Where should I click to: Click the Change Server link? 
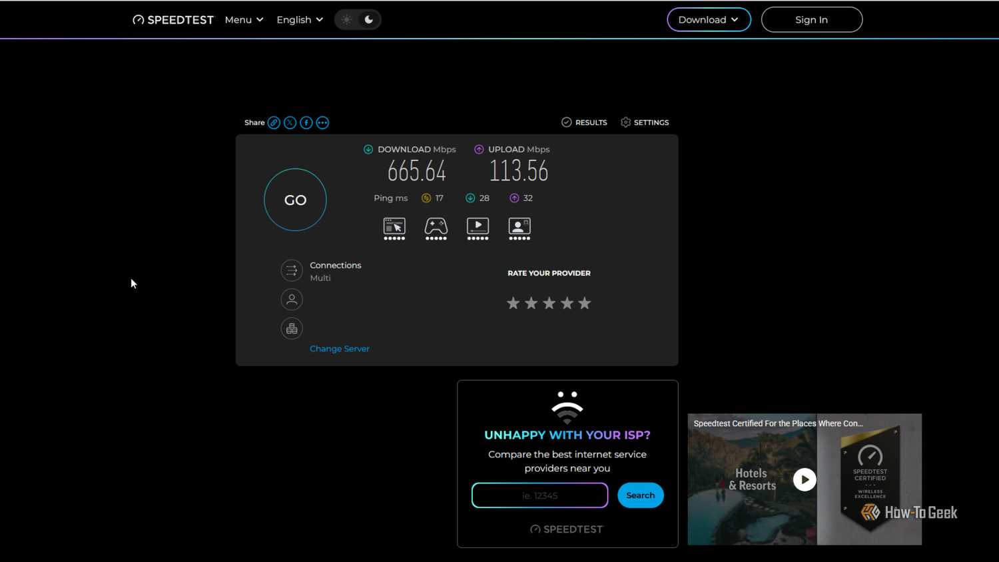[340, 349]
